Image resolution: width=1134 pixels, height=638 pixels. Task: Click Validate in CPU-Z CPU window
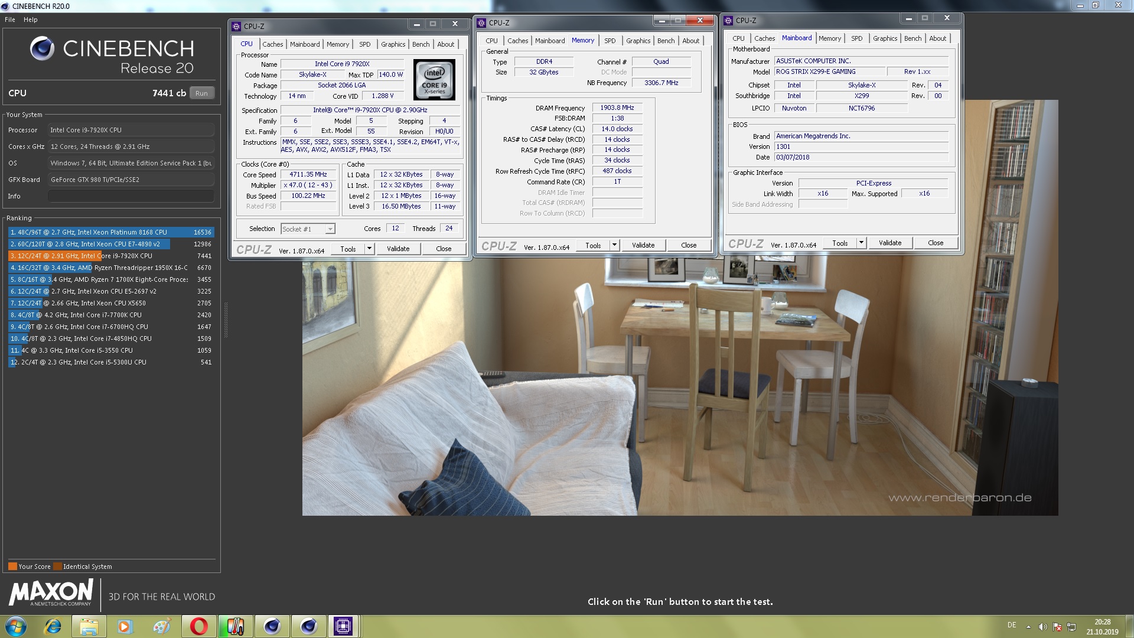pyautogui.click(x=398, y=249)
